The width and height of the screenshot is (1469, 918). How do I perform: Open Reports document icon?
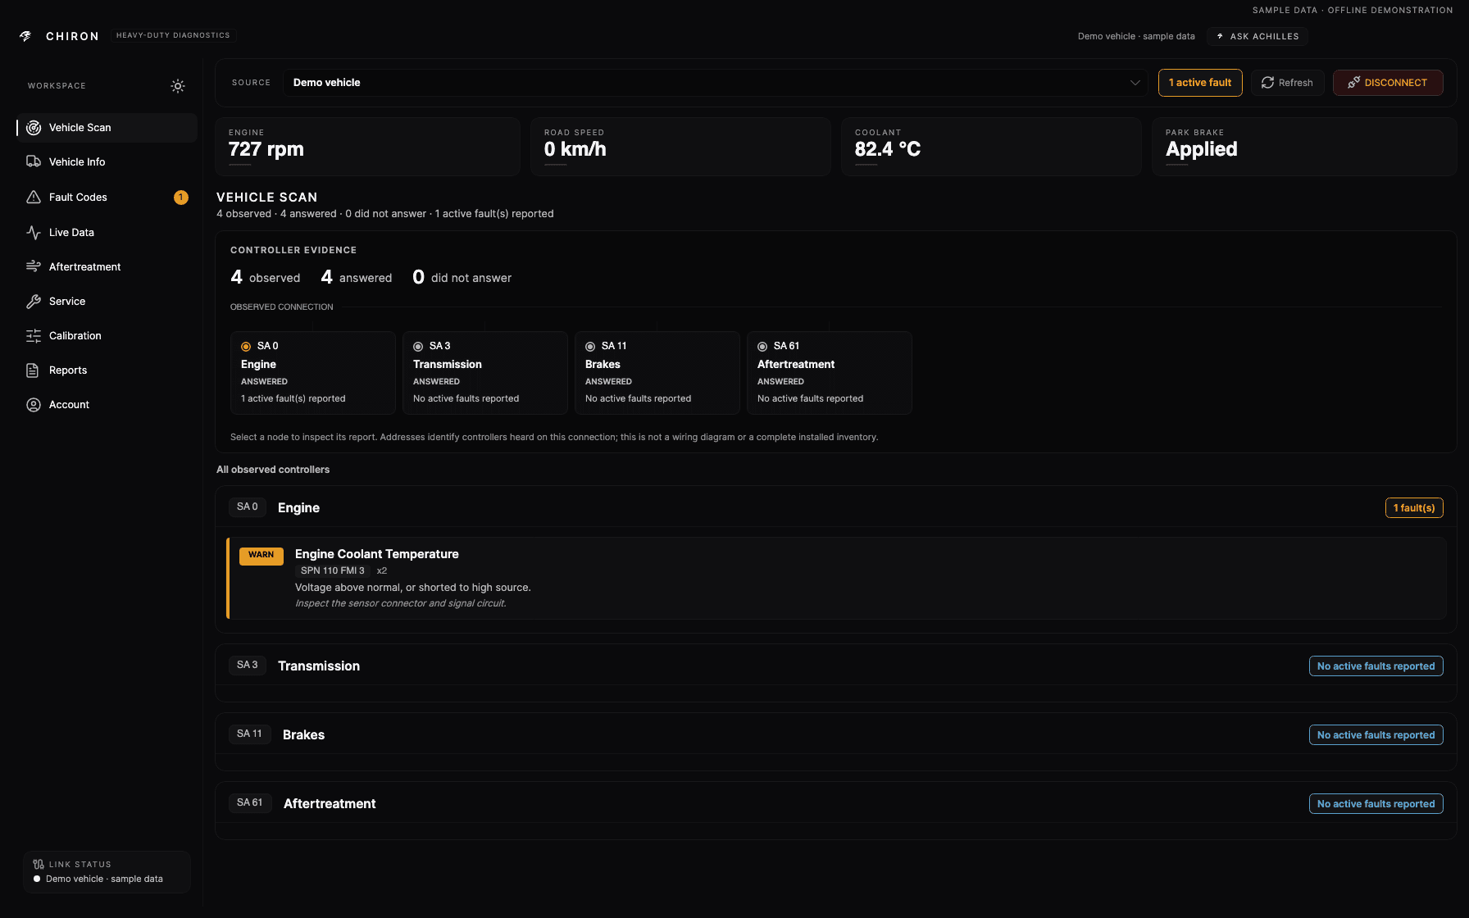tap(34, 370)
